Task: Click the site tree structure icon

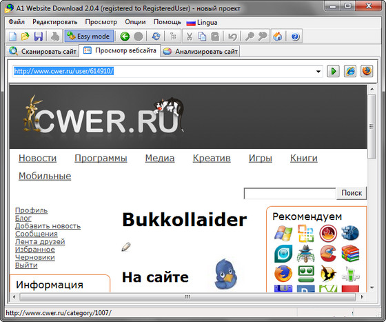Action: (173, 36)
